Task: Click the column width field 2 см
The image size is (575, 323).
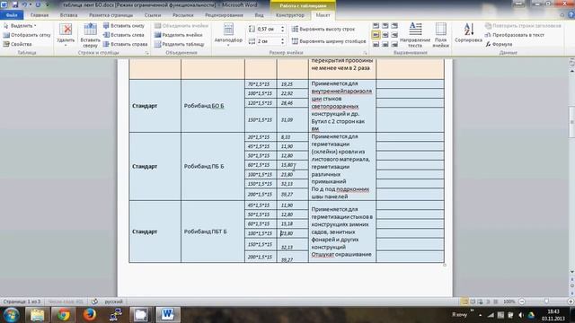Action: click(268, 41)
